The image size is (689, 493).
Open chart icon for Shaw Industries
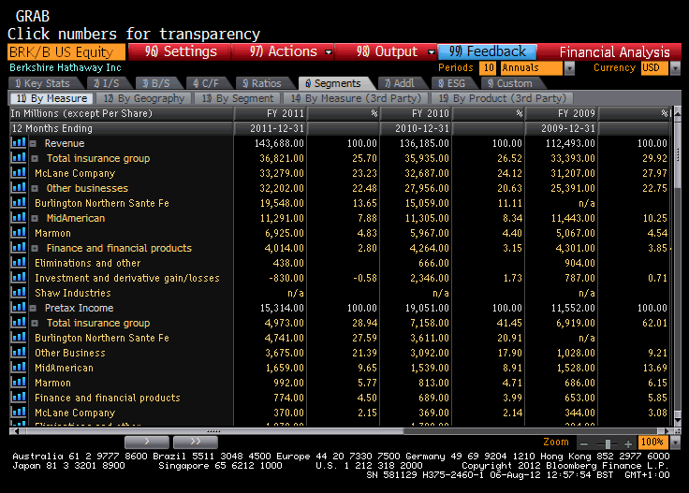pyautogui.click(x=19, y=293)
